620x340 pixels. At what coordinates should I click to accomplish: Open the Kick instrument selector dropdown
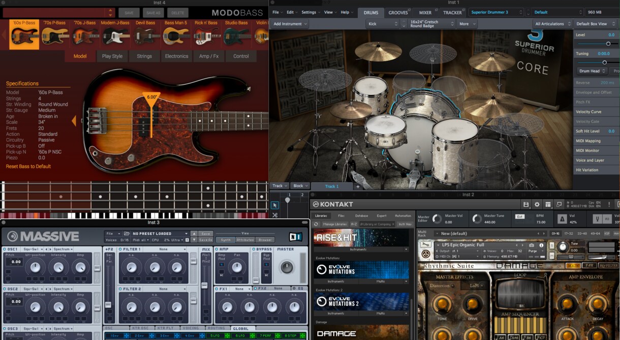click(382, 24)
